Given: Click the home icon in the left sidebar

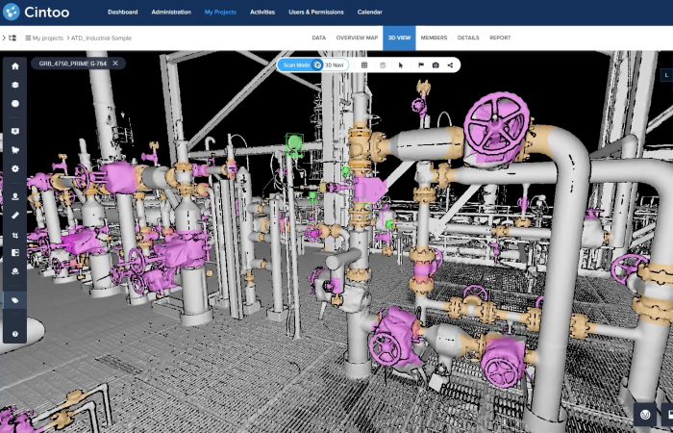Looking at the screenshot, I should coord(14,67).
